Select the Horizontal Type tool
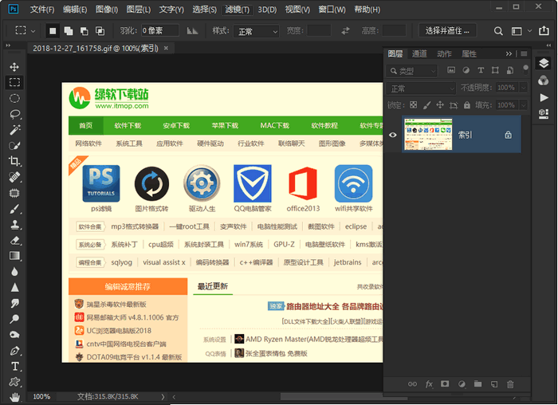This screenshot has height=405, width=558. click(x=14, y=366)
